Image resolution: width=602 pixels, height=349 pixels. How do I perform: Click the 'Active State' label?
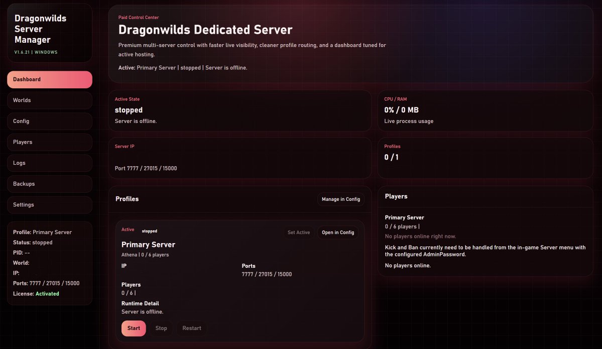127,99
